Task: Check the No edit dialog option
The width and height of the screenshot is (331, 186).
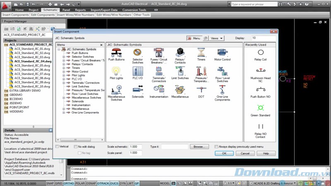Action: pos(75,147)
